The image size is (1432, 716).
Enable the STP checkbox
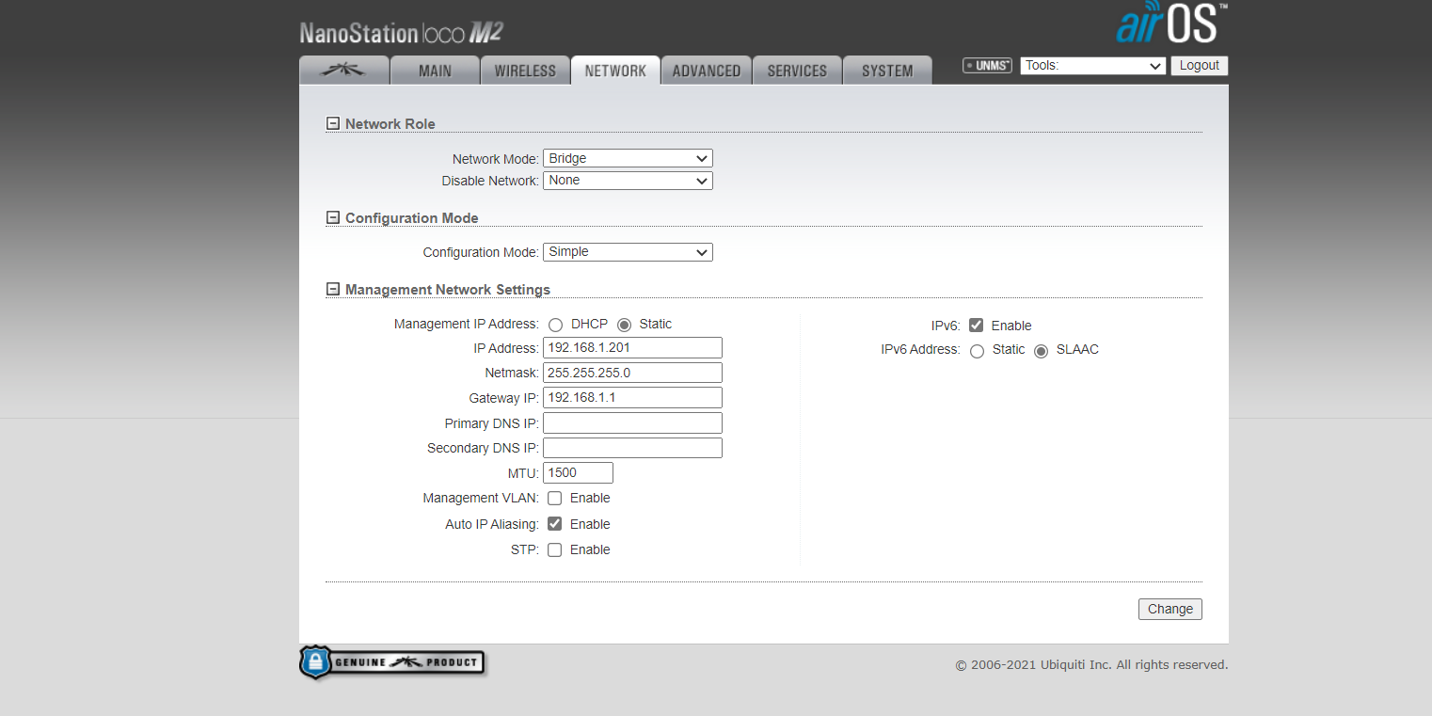coord(555,549)
